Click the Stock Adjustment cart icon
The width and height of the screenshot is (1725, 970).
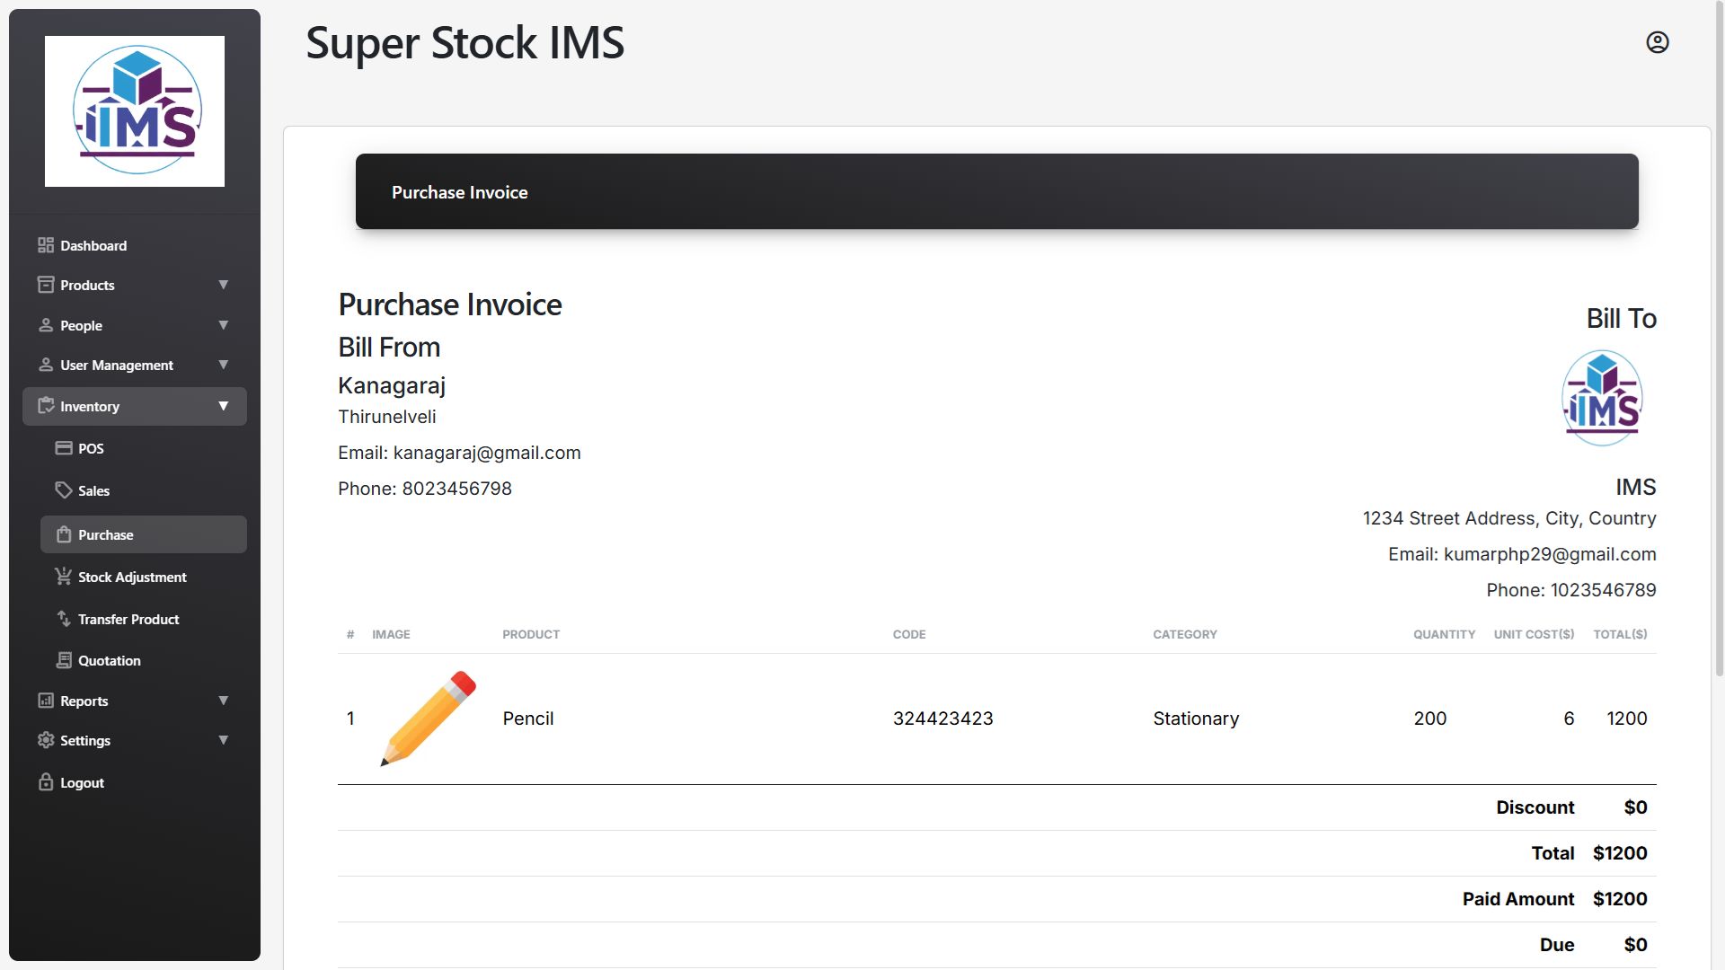coord(64,577)
